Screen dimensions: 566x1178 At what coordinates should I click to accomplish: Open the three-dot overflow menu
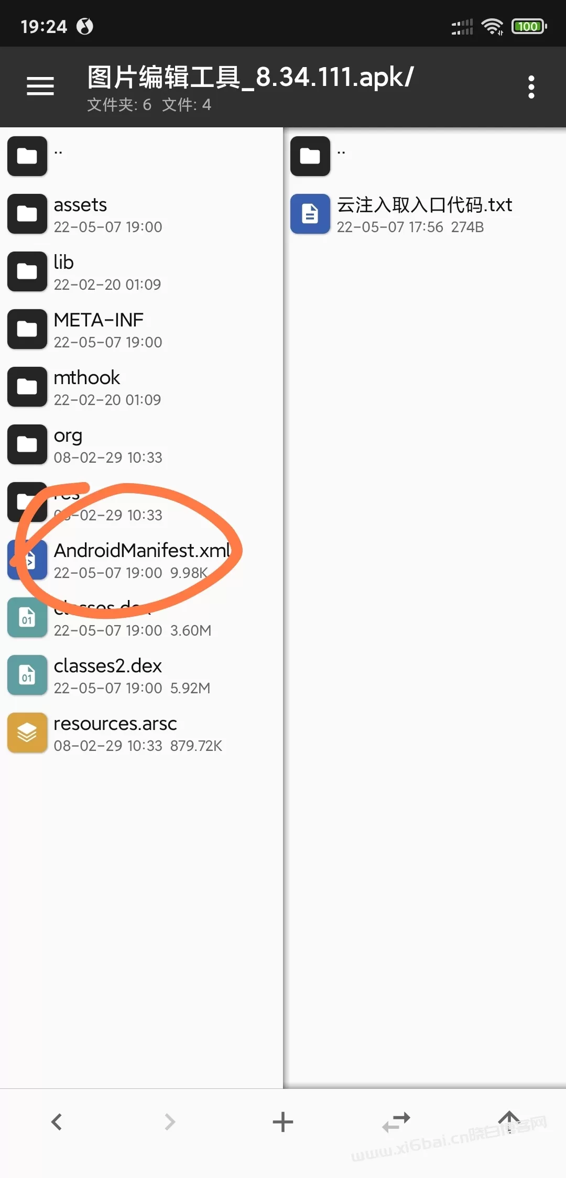(531, 87)
